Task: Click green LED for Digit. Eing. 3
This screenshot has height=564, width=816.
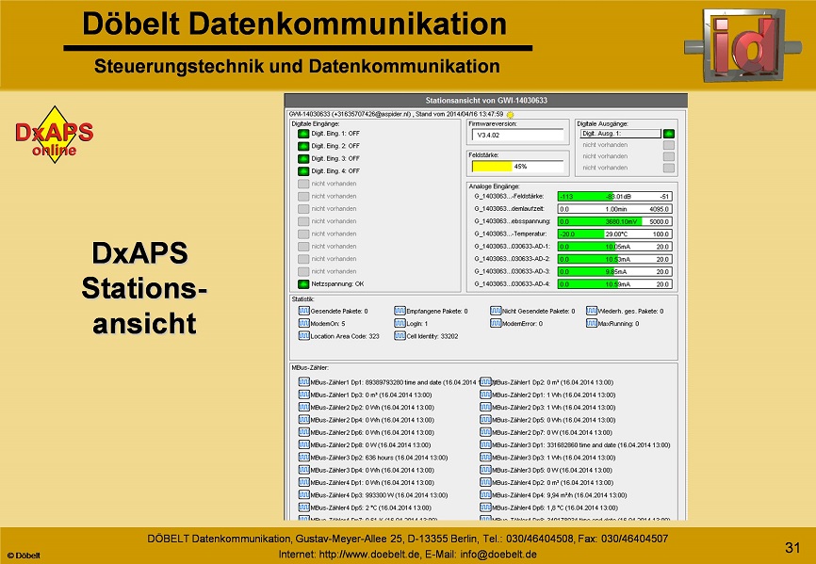Action: tap(303, 158)
